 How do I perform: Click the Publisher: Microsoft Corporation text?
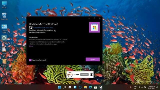[x=41, y=30]
